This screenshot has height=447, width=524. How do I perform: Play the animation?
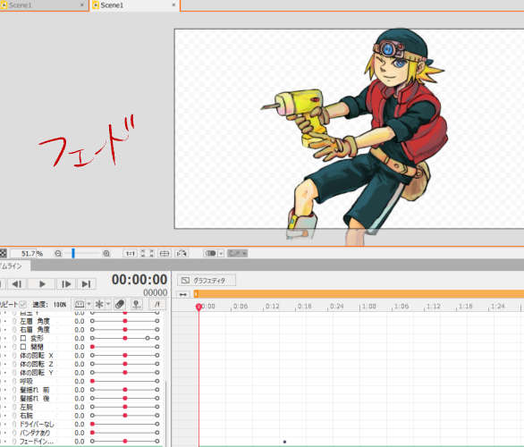[x=42, y=284]
